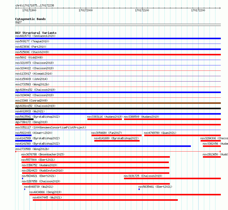Click the red nsv6141680 variant bar

[117, 141]
